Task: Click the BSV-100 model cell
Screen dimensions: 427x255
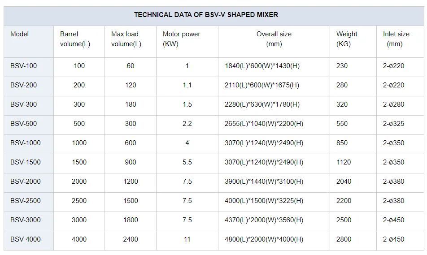Action: pyautogui.click(x=24, y=66)
